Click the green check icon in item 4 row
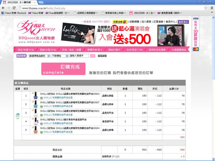 tap(41, 124)
